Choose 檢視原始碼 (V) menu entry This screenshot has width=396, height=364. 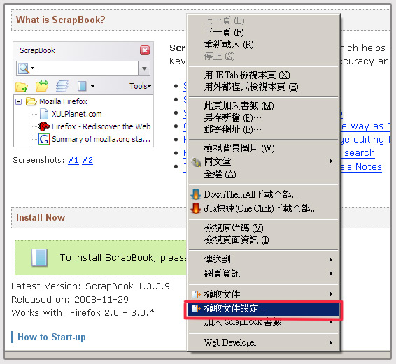point(263,228)
